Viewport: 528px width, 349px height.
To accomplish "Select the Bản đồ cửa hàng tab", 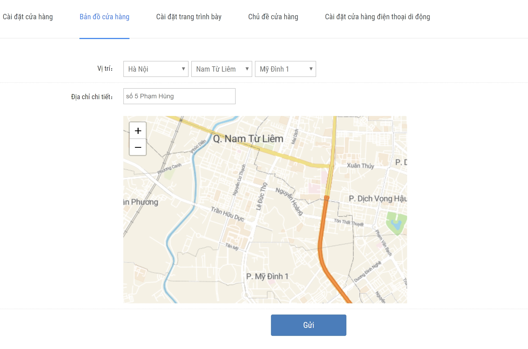I will tap(104, 17).
